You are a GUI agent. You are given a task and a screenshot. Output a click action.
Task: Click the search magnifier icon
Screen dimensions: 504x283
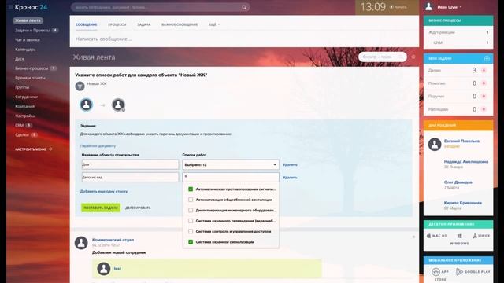(244, 7)
